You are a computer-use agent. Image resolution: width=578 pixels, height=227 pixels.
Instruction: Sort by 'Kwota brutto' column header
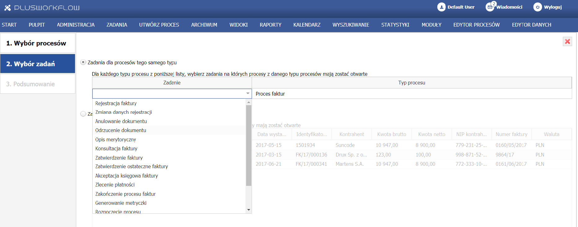pyautogui.click(x=391, y=134)
